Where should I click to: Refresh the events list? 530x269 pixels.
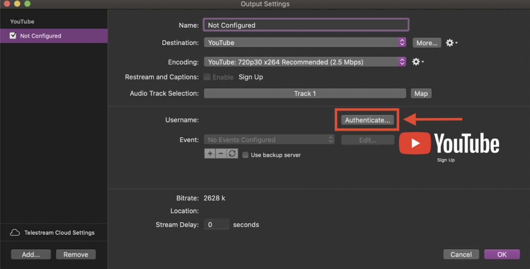(x=232, y=154)
